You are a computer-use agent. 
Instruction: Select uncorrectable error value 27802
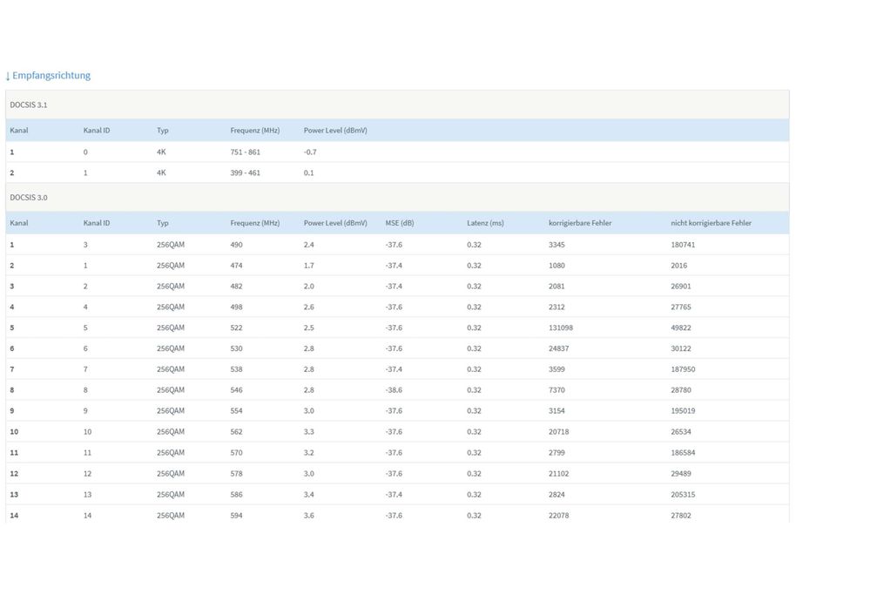pos(681,516)
